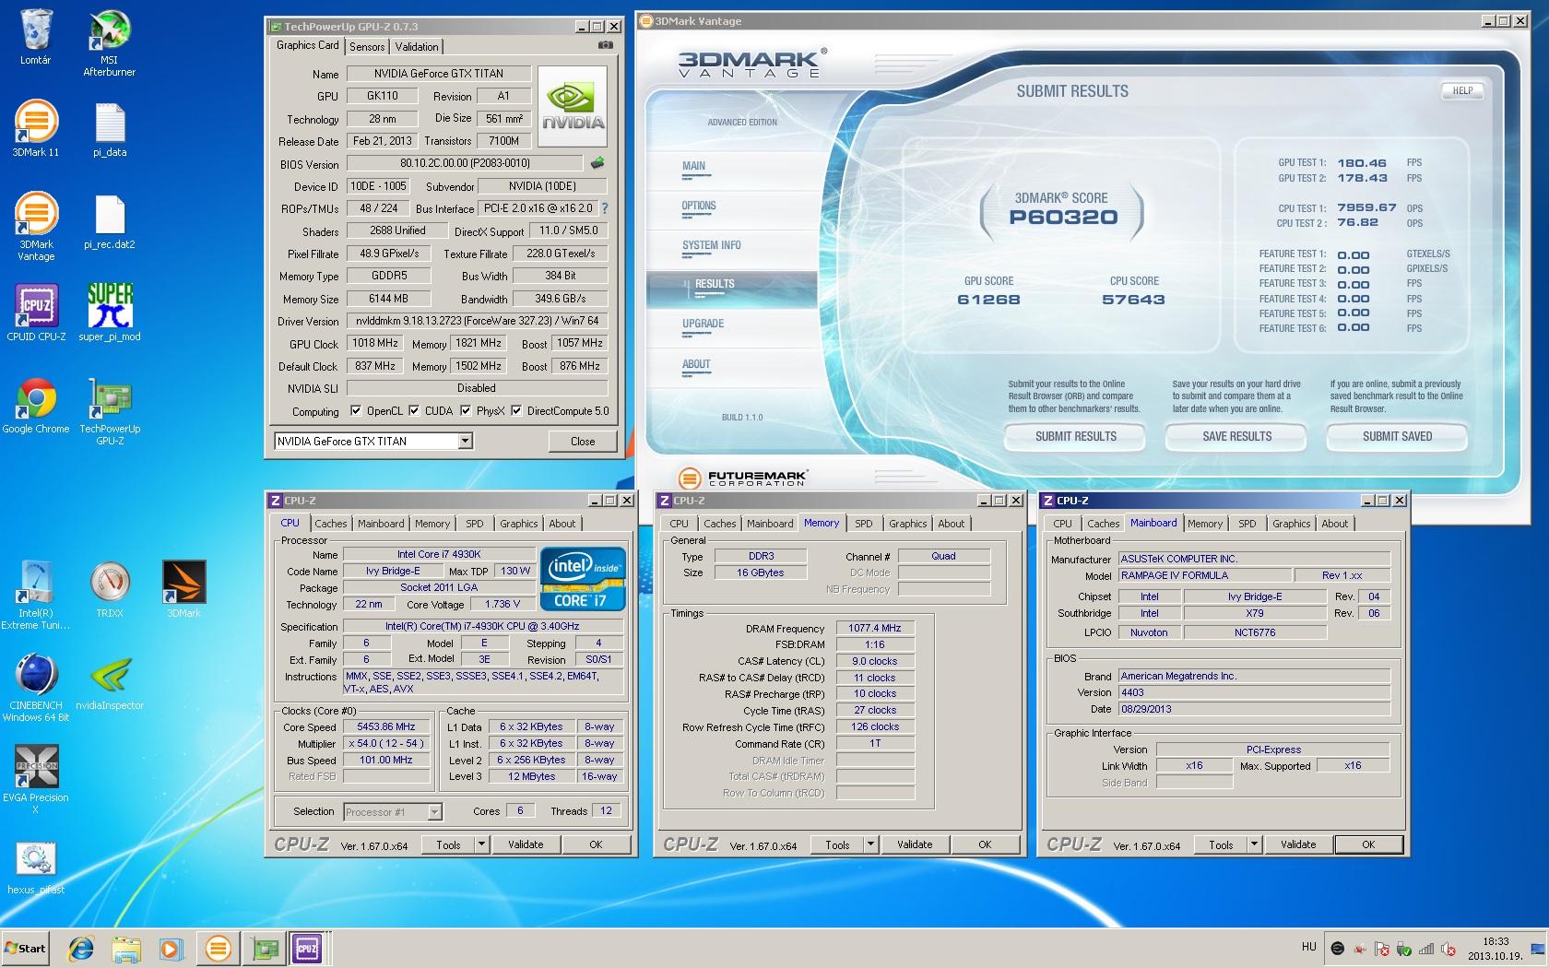Image resolution: width=1549 pixels, height=968 pixels.
Task: Switch to the Sensors tab in GPU-Z
Action: 367,47
